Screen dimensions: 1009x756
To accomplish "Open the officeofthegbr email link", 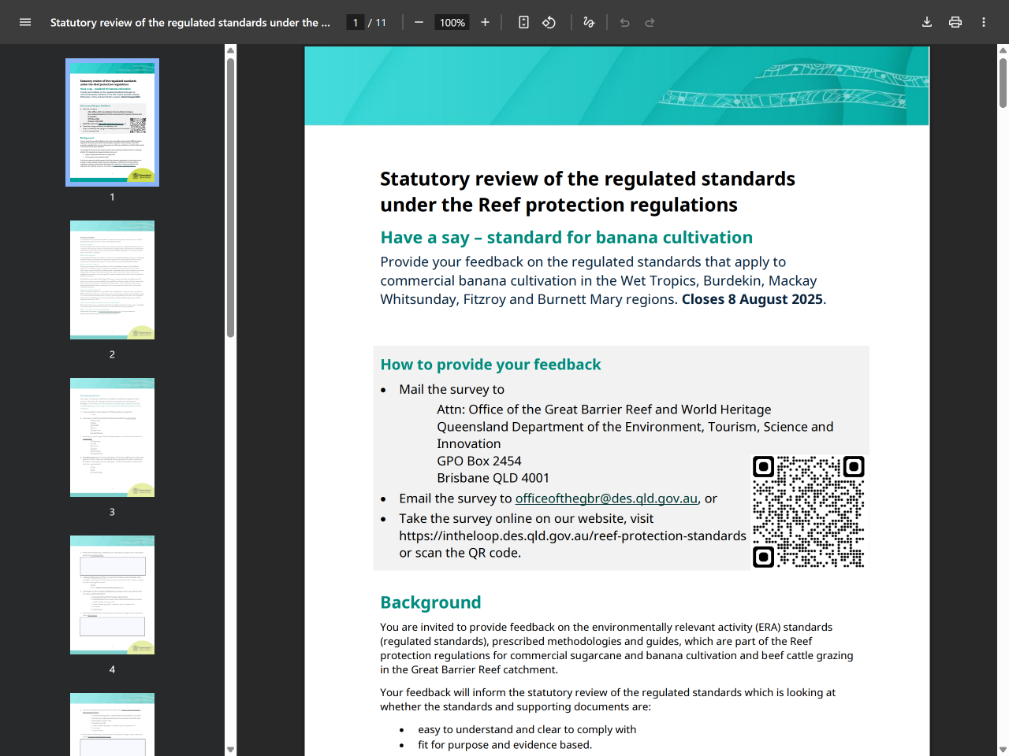I will 606,498.
